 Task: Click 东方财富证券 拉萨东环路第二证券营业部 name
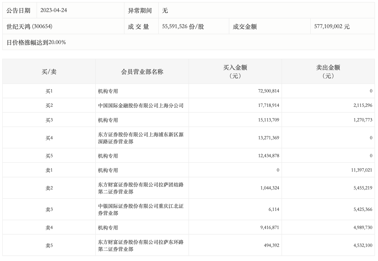[141, 246]
